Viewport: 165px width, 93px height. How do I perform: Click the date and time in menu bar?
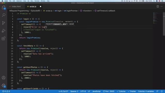pos(148,1)
